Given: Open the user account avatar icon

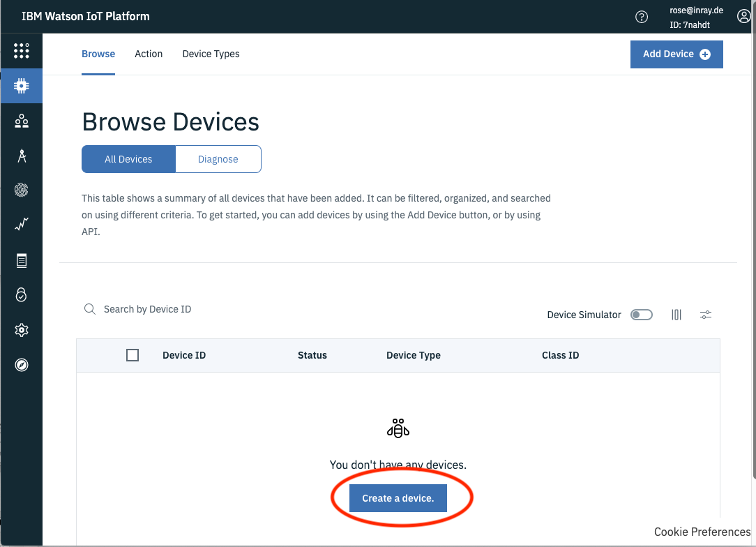Looking at the screenshot, I should pos(743,15).
